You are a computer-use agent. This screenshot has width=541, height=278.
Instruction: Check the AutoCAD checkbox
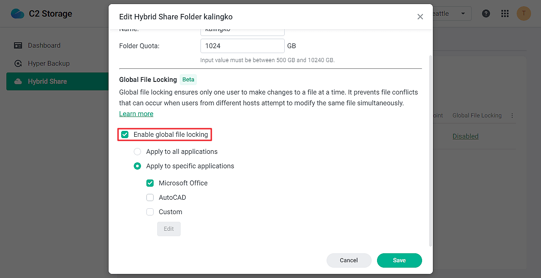click(150, 197)
